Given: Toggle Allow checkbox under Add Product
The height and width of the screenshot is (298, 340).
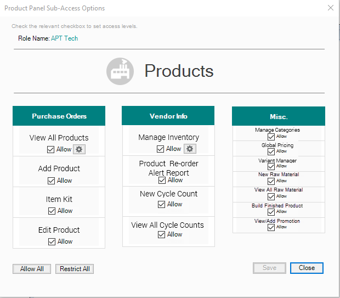Looking at the screenshot, I should (x=52, y=181).
